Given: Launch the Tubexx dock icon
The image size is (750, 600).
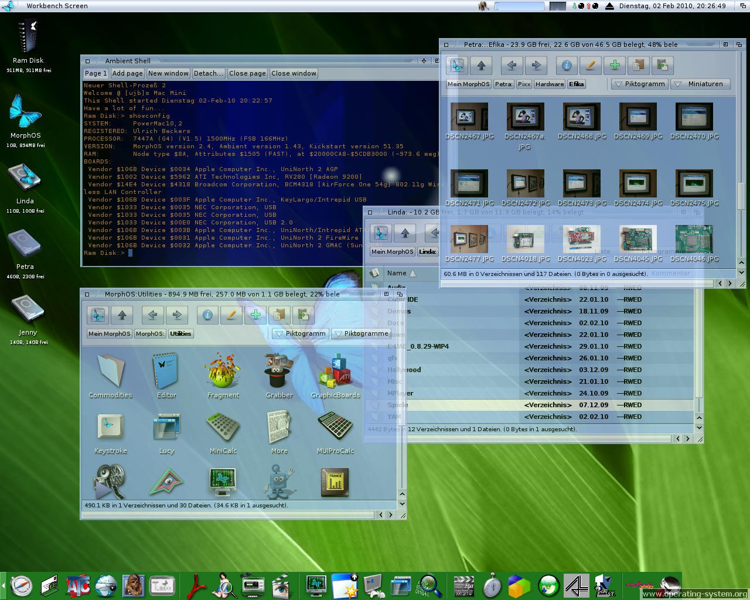Looking at the screenshot, I should pos(162,586).
